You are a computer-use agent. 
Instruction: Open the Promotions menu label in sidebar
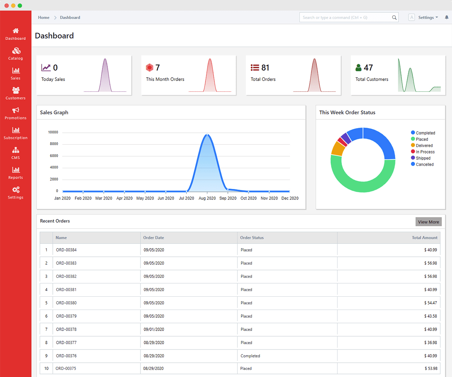pos(15,118)
